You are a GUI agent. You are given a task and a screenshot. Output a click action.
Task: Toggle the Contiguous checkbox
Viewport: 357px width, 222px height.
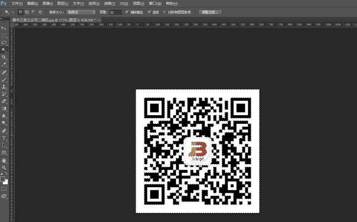click(x=149, y=12)
